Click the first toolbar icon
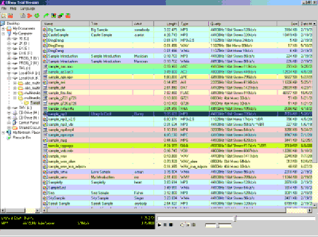Image resolution: width=318 pixels, height=237 pixels. [x=4, y=17]
